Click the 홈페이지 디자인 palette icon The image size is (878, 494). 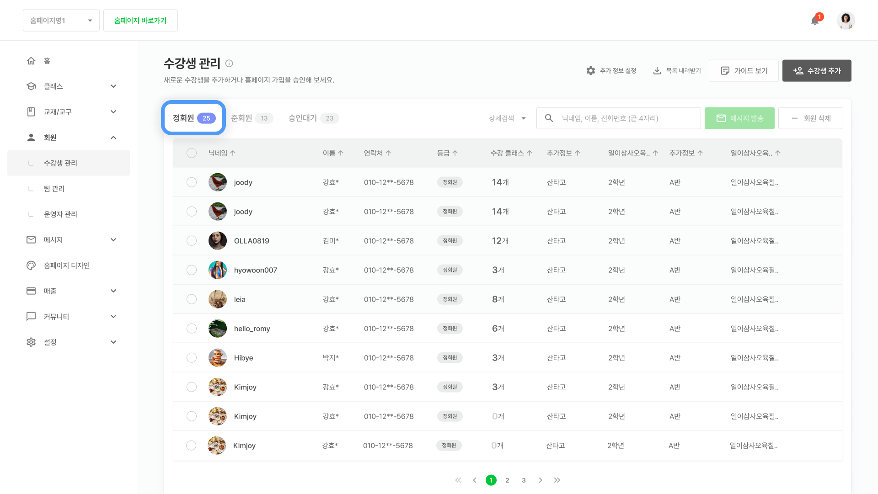click(x=31, y=266)
